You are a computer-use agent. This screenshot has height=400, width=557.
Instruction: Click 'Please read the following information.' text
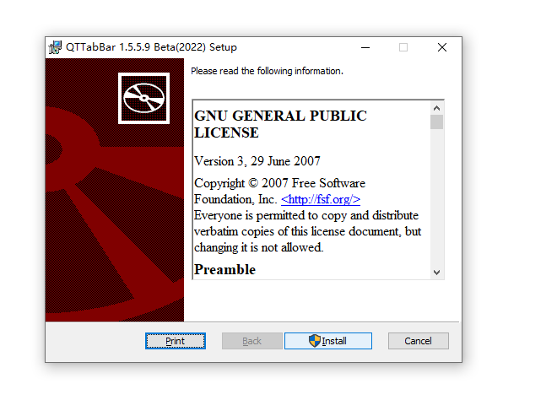click(x=268, y=71)
